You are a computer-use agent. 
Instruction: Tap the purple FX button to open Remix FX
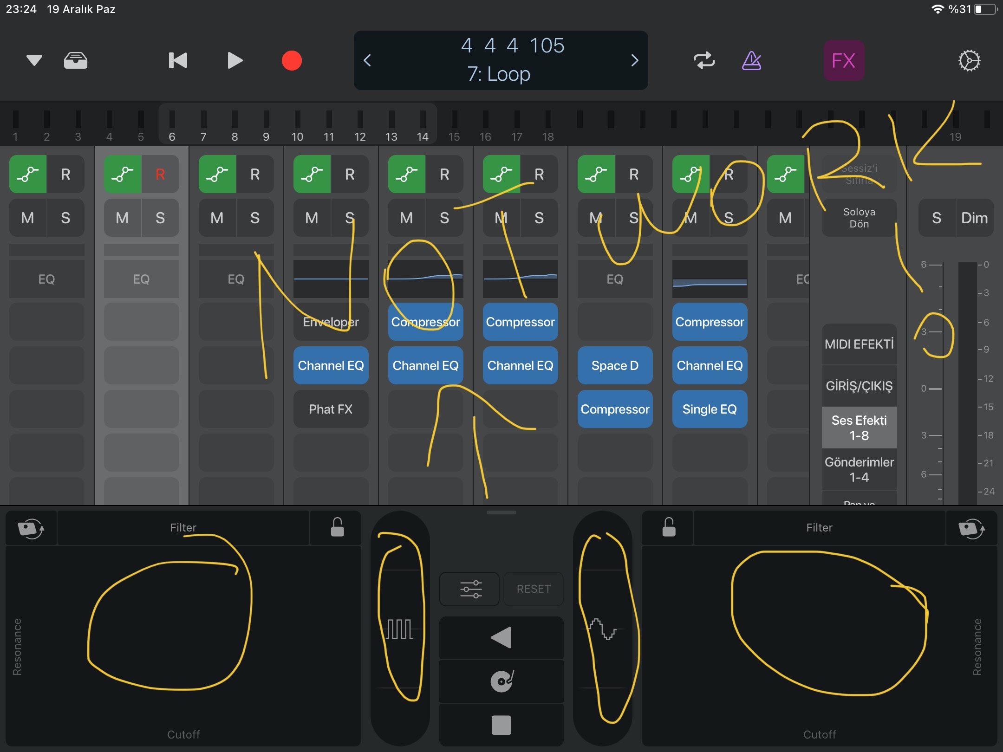point(843,60)
